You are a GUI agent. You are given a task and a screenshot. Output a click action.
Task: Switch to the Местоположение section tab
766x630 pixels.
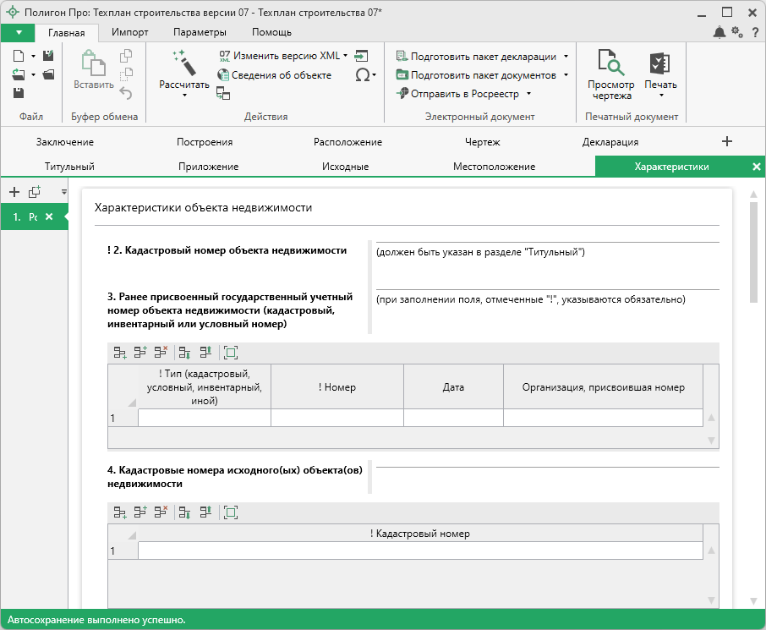tap(494, 167)
